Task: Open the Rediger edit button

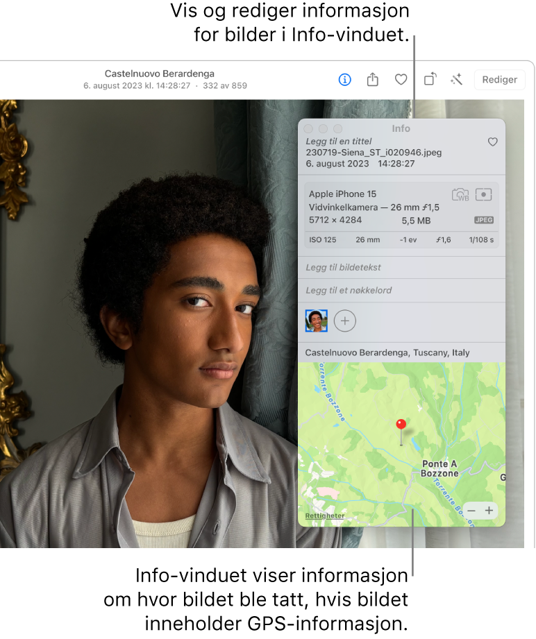Action: pos(499,80)
